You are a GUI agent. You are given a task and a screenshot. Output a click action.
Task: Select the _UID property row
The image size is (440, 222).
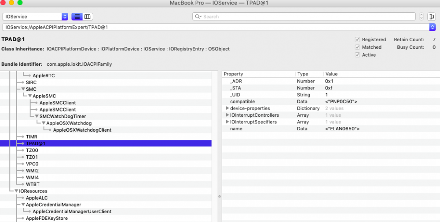331,95
